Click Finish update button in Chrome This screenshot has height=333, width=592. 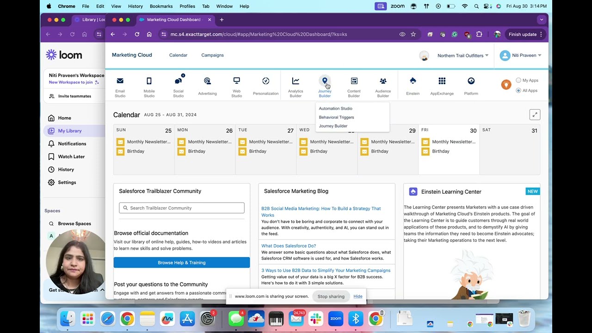pyautogui.click(x=523, y=34)
